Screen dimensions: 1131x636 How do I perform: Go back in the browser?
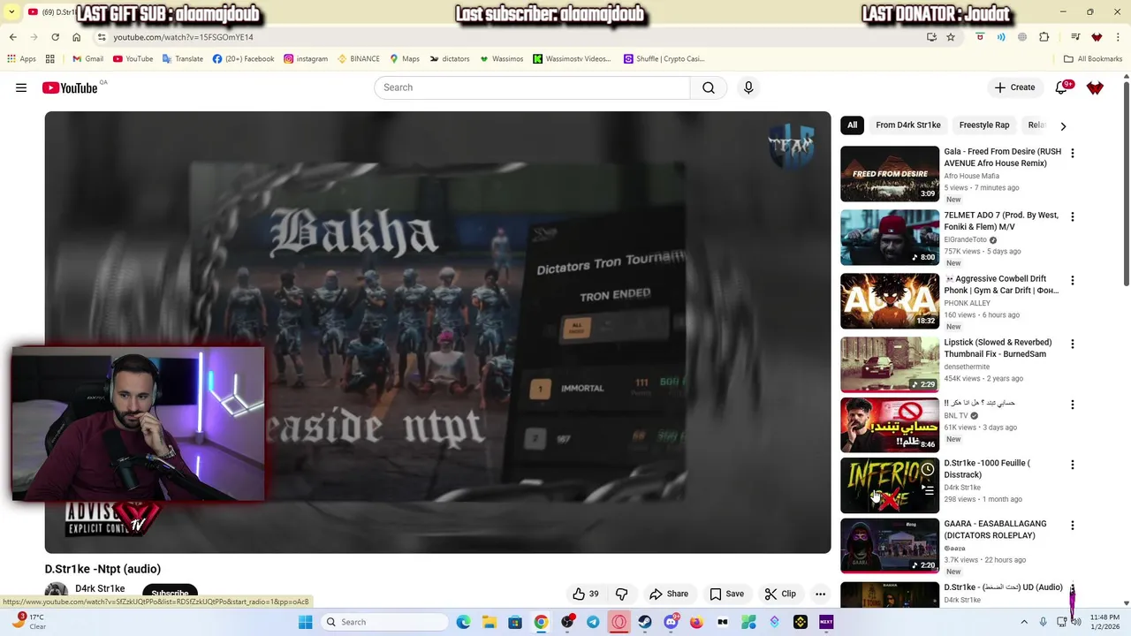pos(12,37)
